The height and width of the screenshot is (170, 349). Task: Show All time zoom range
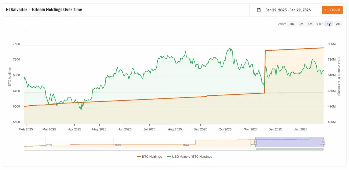[338, 24]
